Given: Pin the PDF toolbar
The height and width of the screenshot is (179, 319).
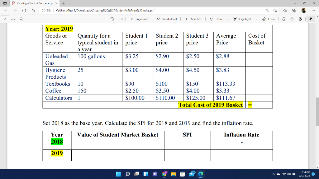Looking at the screenshot, I should click(x=311, y=18).
